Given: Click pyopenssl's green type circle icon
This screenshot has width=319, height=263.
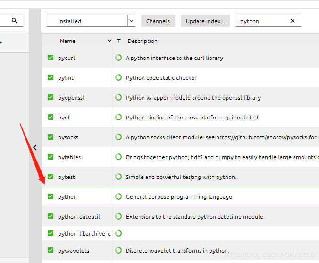Looking at the screenshot, I should [x=118, y=97].
